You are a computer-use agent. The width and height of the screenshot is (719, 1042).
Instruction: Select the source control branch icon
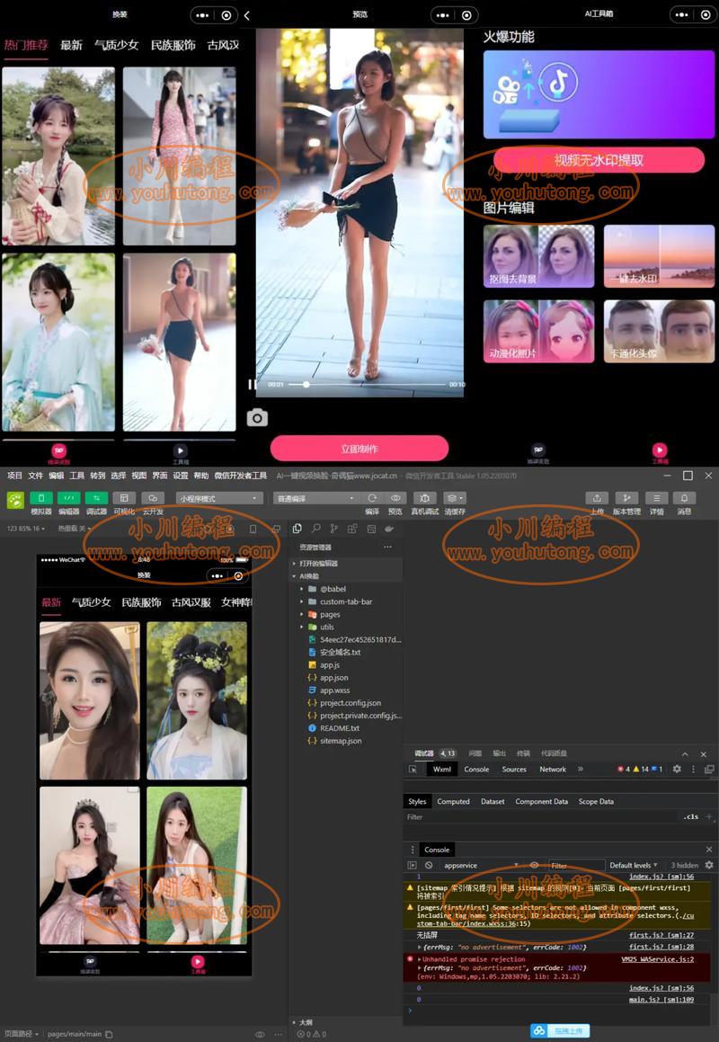pos(333,529)
